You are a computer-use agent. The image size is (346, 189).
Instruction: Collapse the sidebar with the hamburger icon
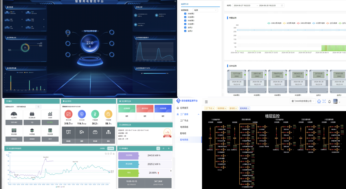click(206, 102)
